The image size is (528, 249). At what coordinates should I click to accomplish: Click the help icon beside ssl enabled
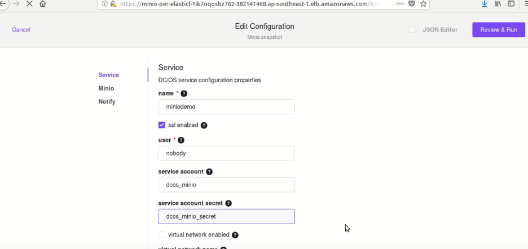(204, 125)
